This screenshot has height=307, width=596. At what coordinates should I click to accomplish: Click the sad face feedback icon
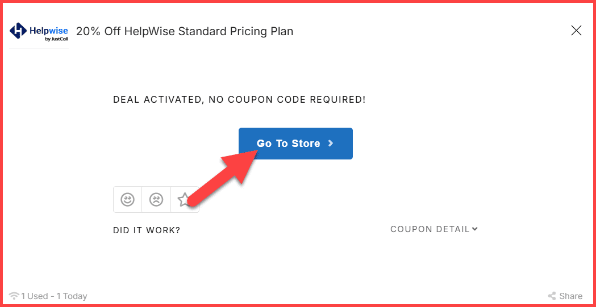tap(156, 200)
